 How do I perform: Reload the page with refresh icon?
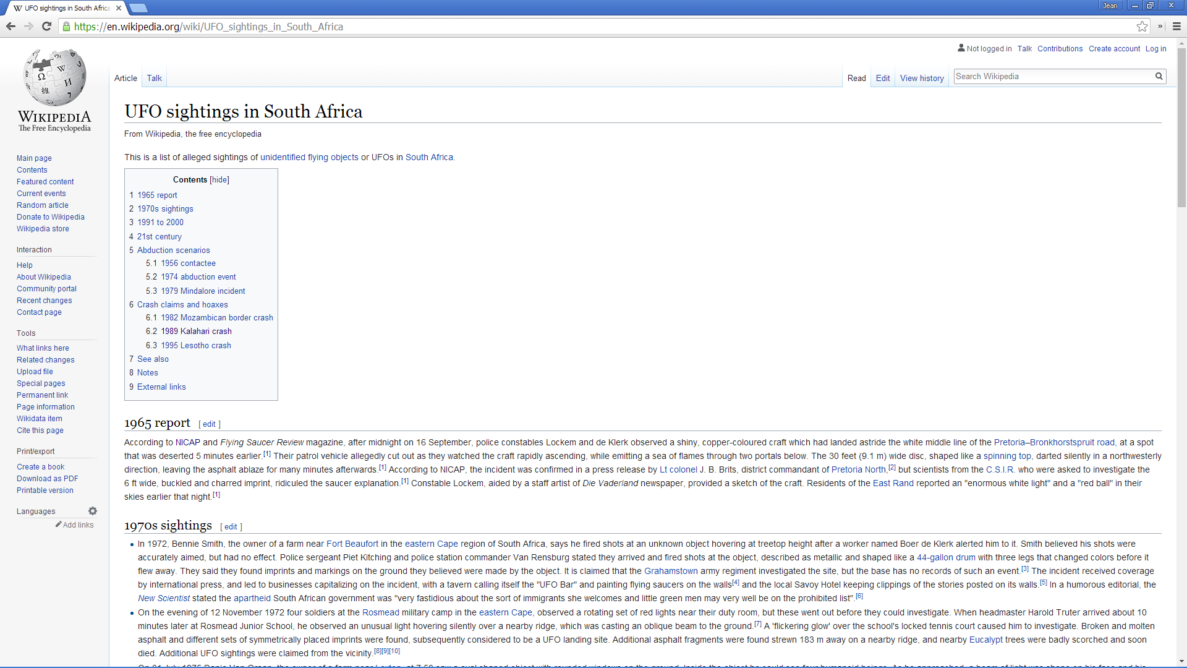coord(46,27)
